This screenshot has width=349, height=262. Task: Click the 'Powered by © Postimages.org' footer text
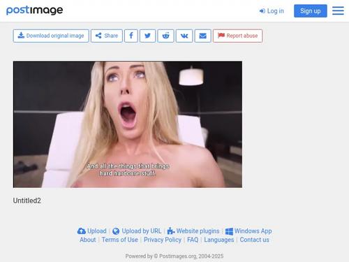click(174, 256)
